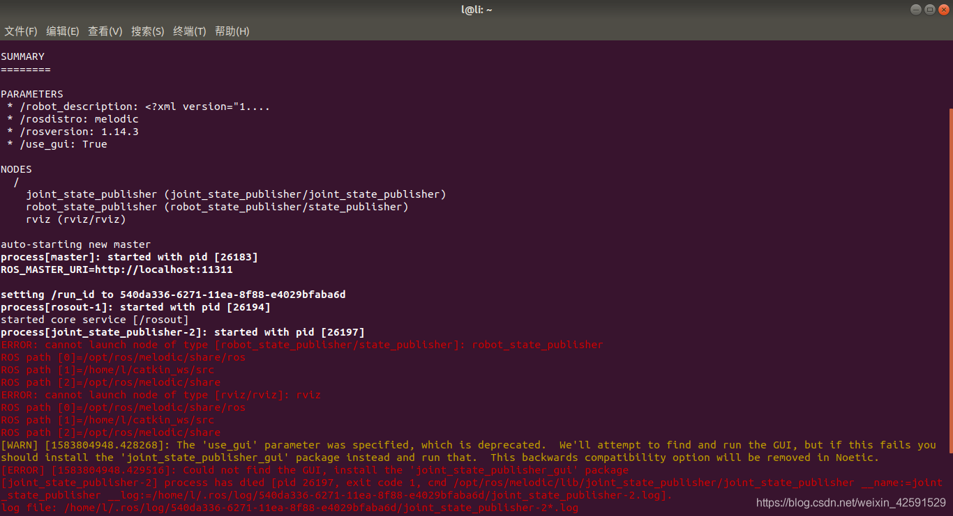
Task: Minimize the terminal window
Action: tap(916, 10)
